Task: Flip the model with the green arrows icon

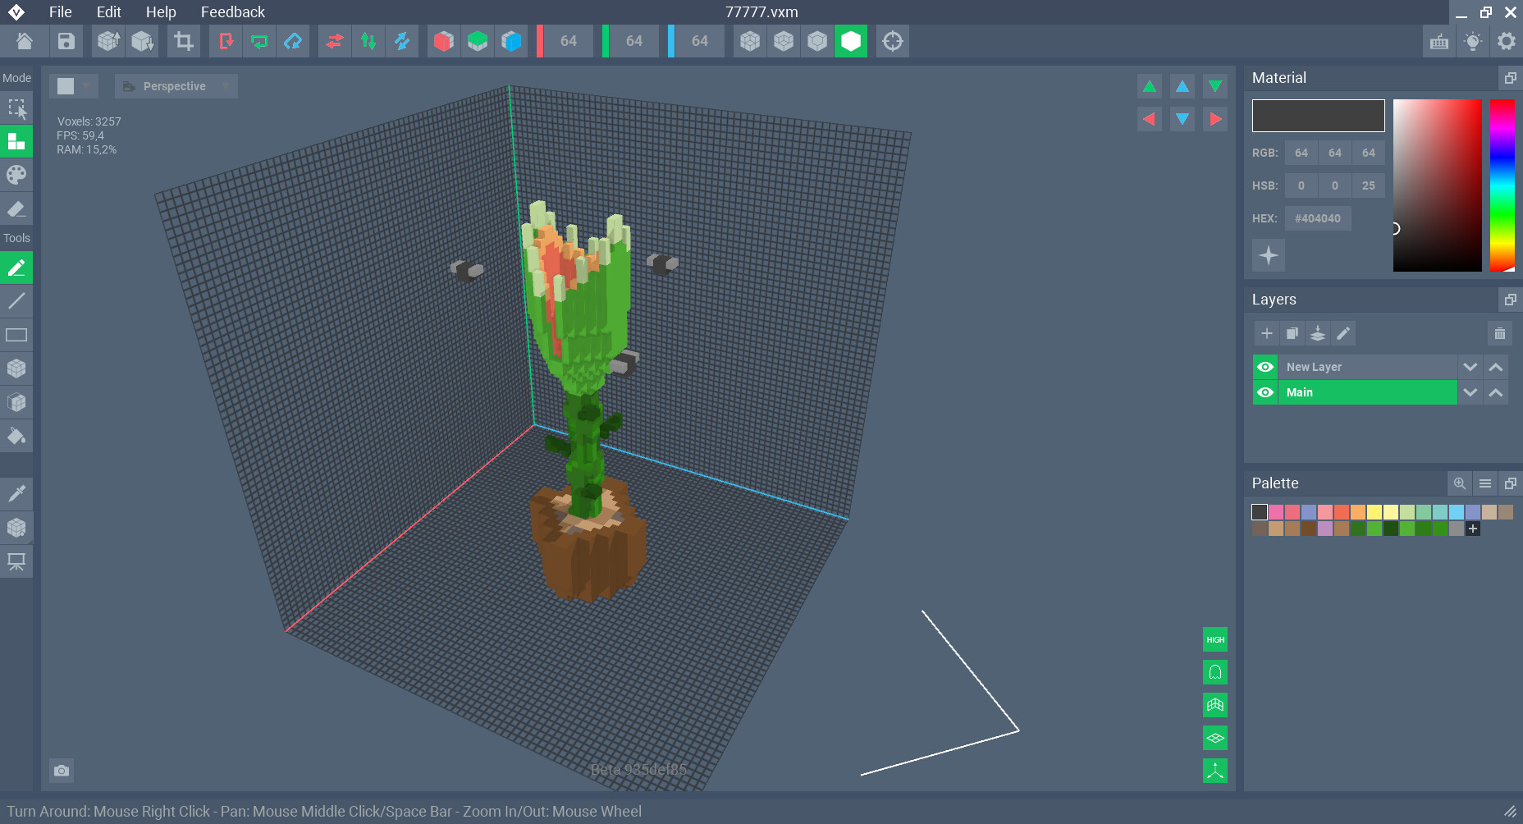Action: [x=368, y=41]
